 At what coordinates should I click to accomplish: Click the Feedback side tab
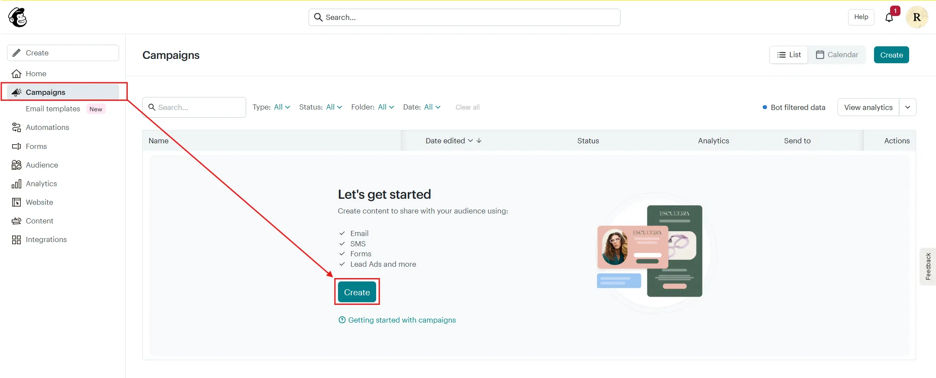pos(928,266)
